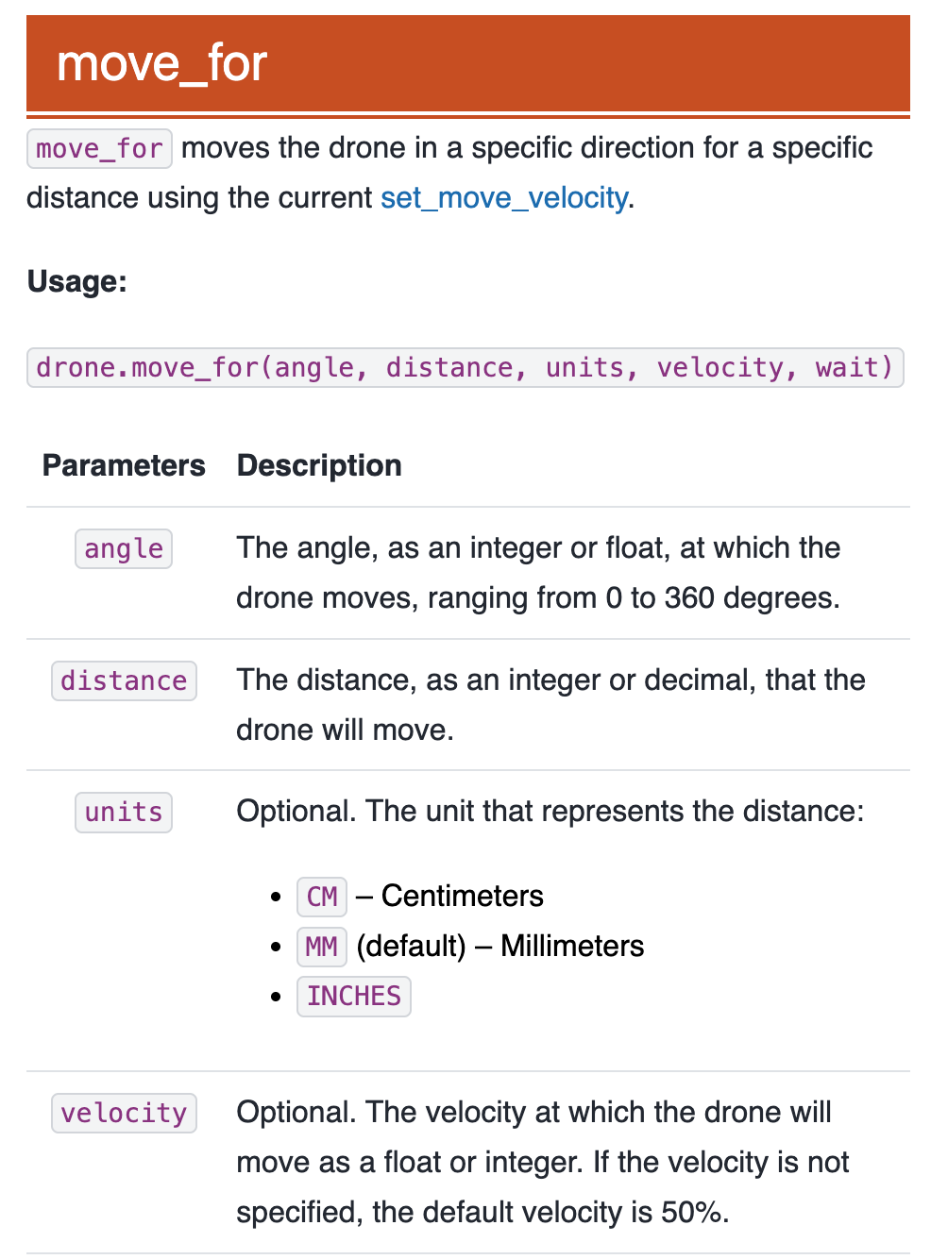Click the units Optional description line
The width and height of the screenshot is (931, 1259).
point(550,812)
